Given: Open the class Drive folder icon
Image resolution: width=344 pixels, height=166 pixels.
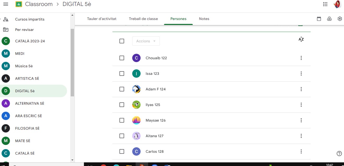Looking at the screenshot, I should pyautogui.click(x=329, y=18).
